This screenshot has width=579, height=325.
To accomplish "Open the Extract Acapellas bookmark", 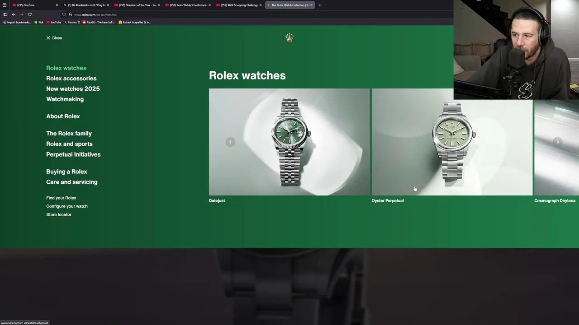I will 135,22.
